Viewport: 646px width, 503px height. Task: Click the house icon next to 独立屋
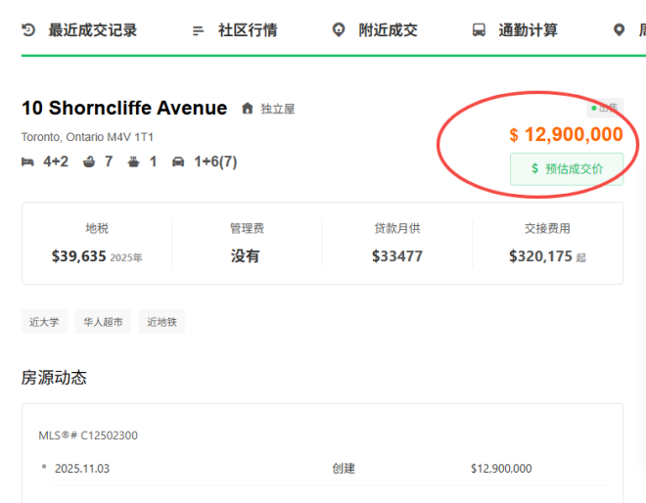coord(248,109)
